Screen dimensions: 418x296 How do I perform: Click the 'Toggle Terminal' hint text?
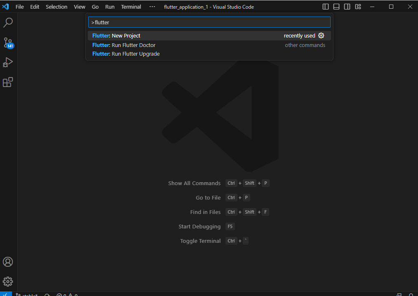pyautogui.click(x=200, y=241)
